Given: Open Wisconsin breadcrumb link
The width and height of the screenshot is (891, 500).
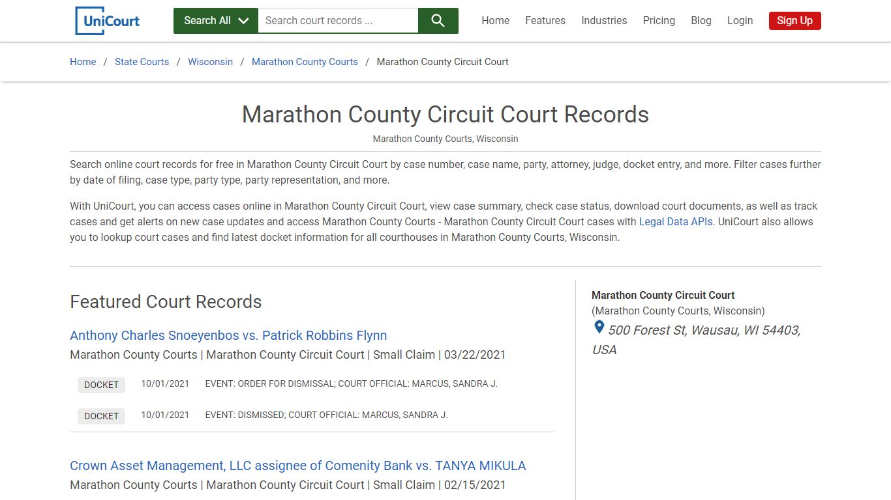Looking at the screenshot, I should 210,62.
